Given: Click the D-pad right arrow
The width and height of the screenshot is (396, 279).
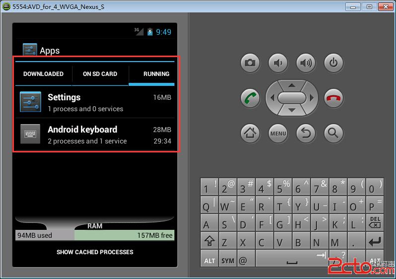Looking at the screenshot, I should point(312,98).
